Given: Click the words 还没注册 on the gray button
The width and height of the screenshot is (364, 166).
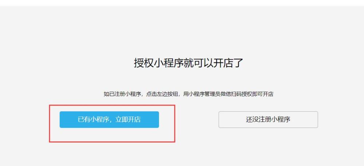Looking at the screenshot, I should click(257, 119).
